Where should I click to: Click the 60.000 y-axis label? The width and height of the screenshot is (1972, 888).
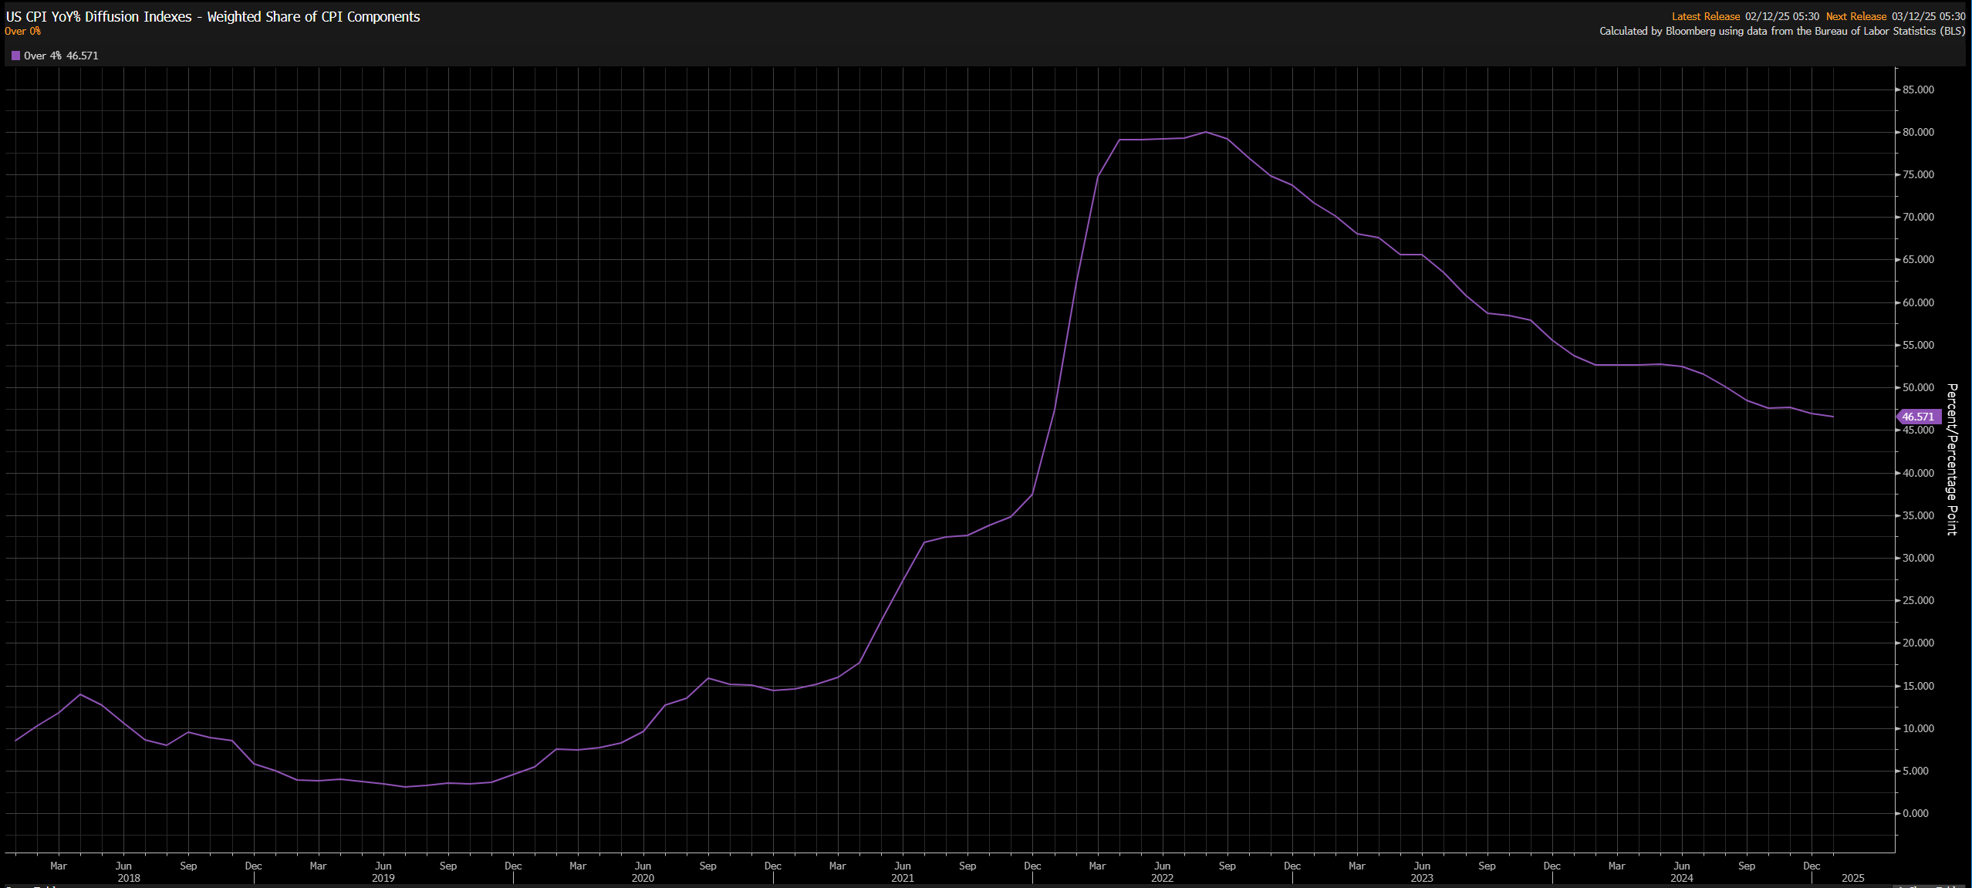[x=1918, y=303]
